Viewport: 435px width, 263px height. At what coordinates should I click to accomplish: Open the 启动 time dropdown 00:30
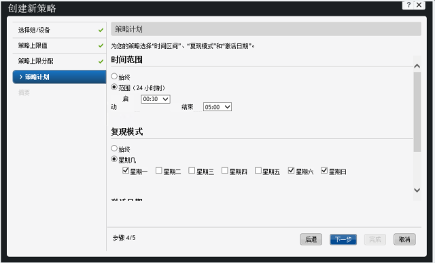coord(156,99)
